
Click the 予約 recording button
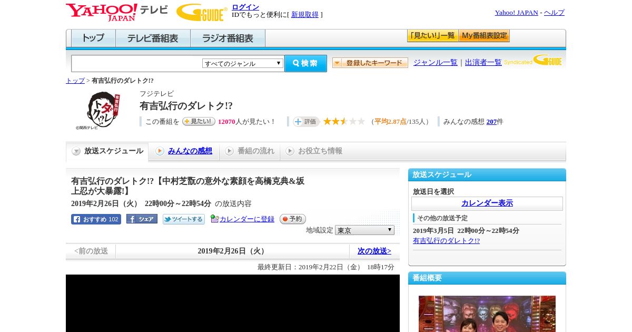coord(292,219)
